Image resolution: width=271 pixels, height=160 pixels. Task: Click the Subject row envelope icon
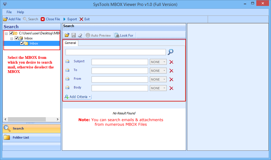tap(68, 61)
